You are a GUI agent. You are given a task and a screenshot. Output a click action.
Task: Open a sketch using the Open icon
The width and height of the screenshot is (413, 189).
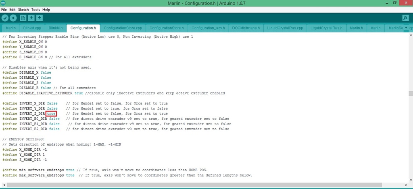31,18
